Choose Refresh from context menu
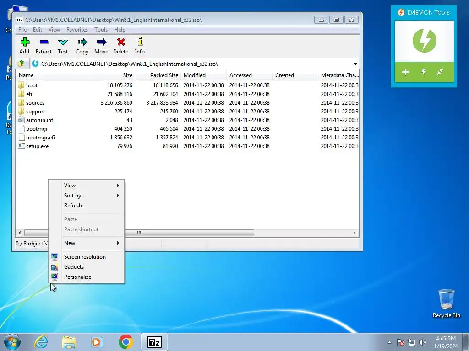The width and height of the screenshot is (469, 351). click(87, 206)
